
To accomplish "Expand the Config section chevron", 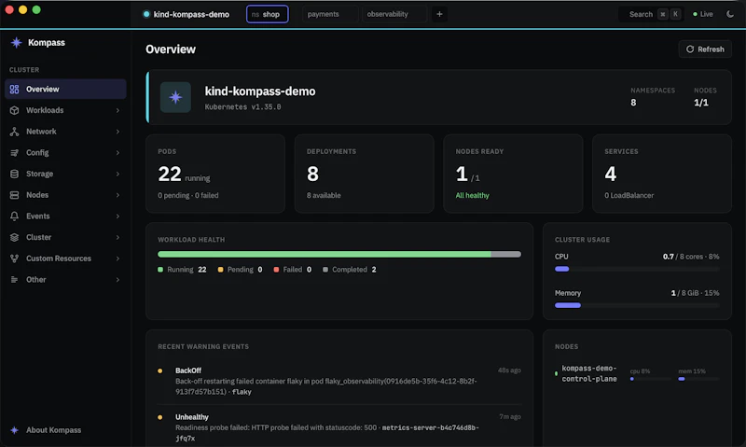I will point(117,153).
